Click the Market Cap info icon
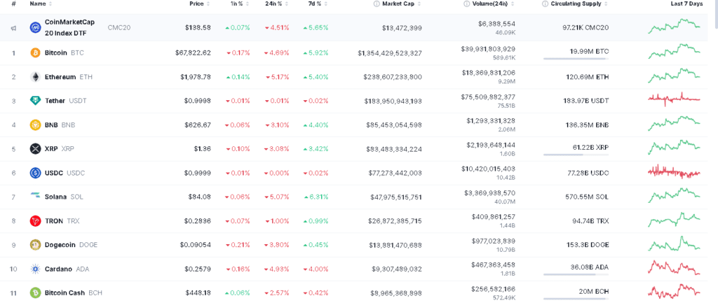Image resolution: width=718 pixels, height=303 pixels. (x=377, y=3)
